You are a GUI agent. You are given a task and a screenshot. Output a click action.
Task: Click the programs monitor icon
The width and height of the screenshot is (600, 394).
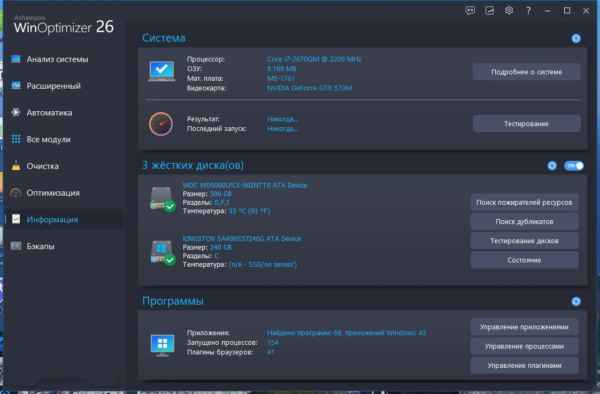click(x=162, y=345)
